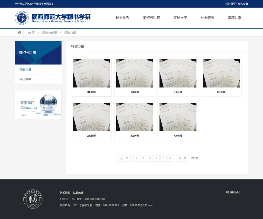Click the circular footer logo emblem
The width and height of the screenshot is (263, 219).
click(x=33, y=199)
